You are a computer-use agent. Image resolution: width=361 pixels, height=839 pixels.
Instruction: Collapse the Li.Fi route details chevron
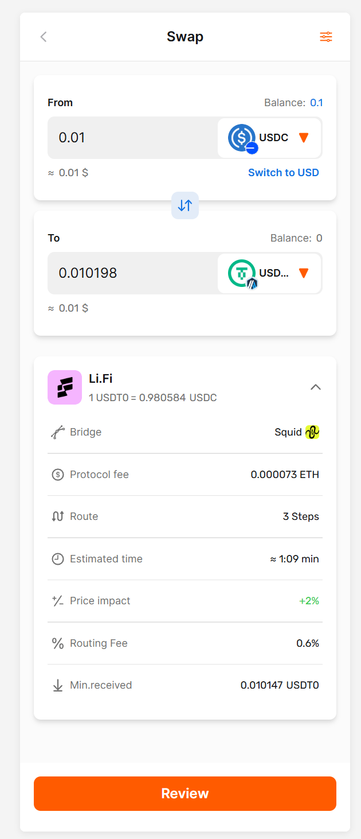pyautogui.click(x=315, y=387)
